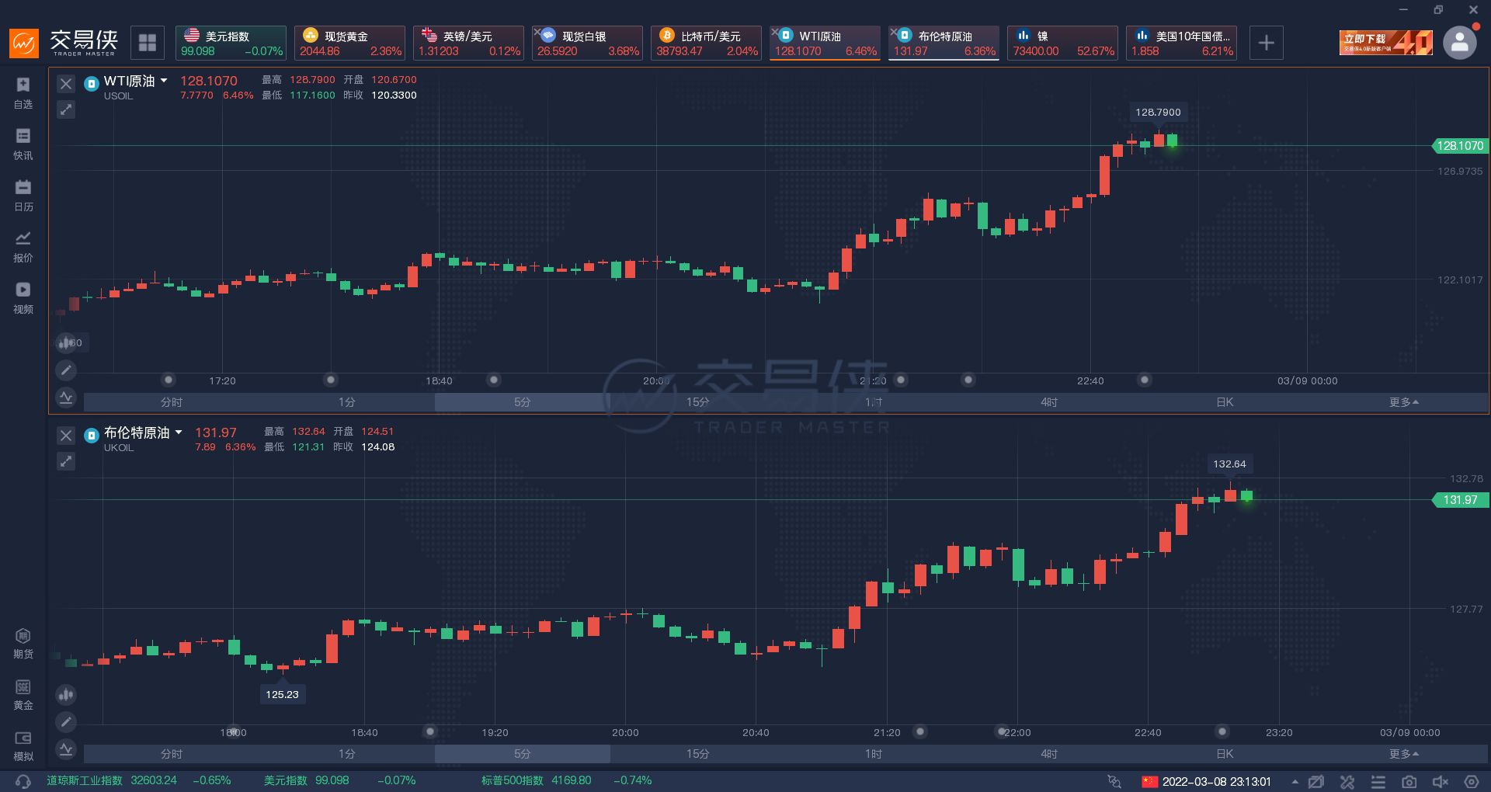Select the drawing pencil tool in 布伦特原油 chart
The height and width of the screenshot is (792, 1491).
(66, 722)
